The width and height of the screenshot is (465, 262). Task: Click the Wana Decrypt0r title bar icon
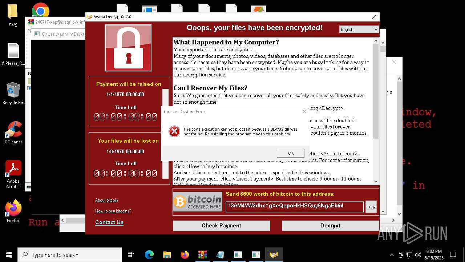(x=89, y=17)
